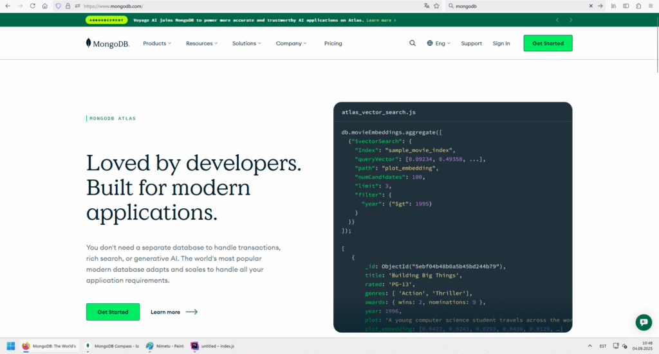
Task: Expand the Resources dropdown menu
Action: click(x=201, y=43)
